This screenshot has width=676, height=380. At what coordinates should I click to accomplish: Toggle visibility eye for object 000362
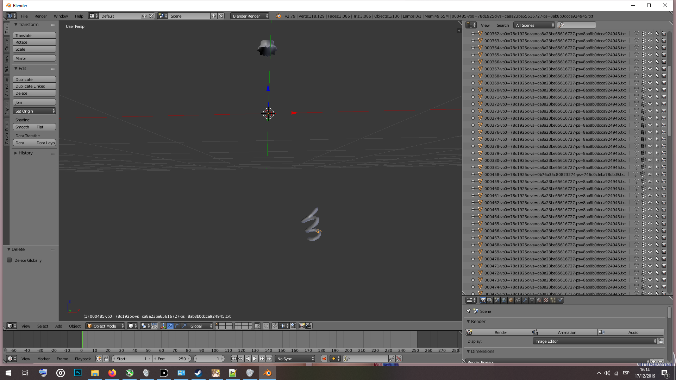click(650, 34)
